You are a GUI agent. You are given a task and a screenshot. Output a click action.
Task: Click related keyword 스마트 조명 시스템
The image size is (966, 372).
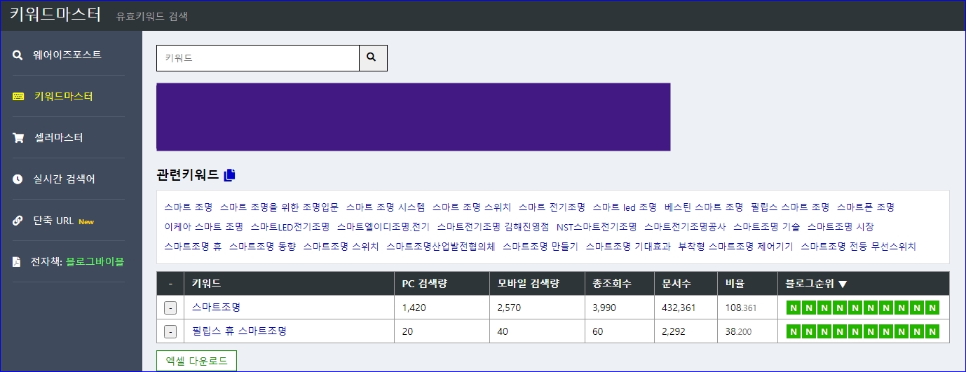pyautogui.click(x=386, y=207)
